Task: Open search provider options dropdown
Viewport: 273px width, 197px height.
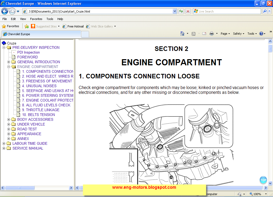Action: pyautogui.click(x=269, y=11)
